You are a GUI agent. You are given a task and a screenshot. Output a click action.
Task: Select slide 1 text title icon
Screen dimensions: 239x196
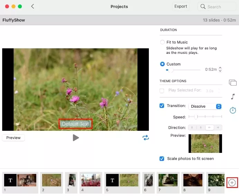click(10, 180)
